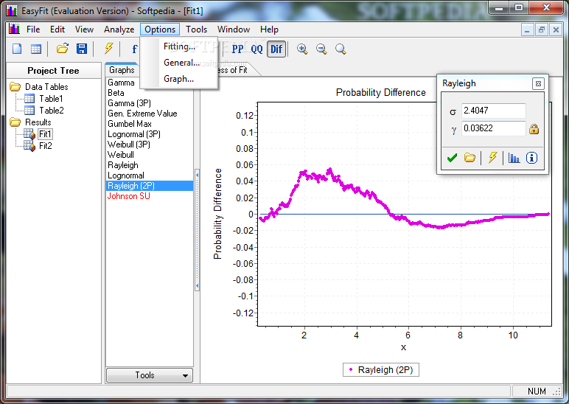Open the Tools dropdown below distribution list
Viewport: 569px width, 404px height.
pyautogui.click(x=149, y=375)
